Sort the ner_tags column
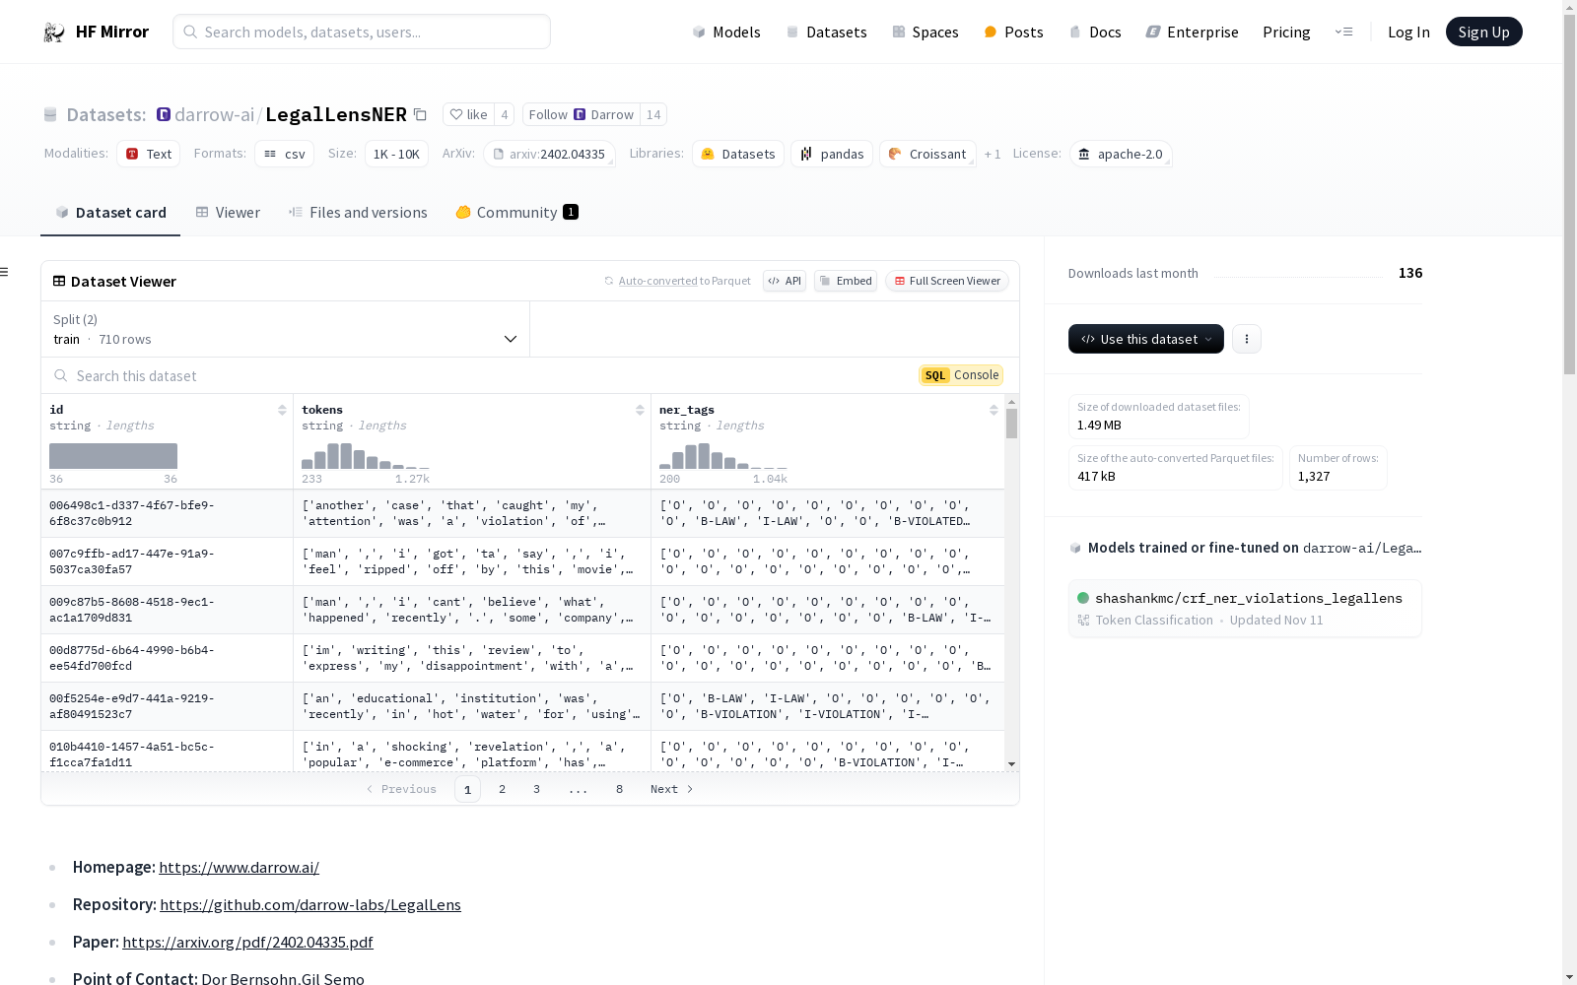Viewport: 1577px width, 985px height. tap(994, 410)
